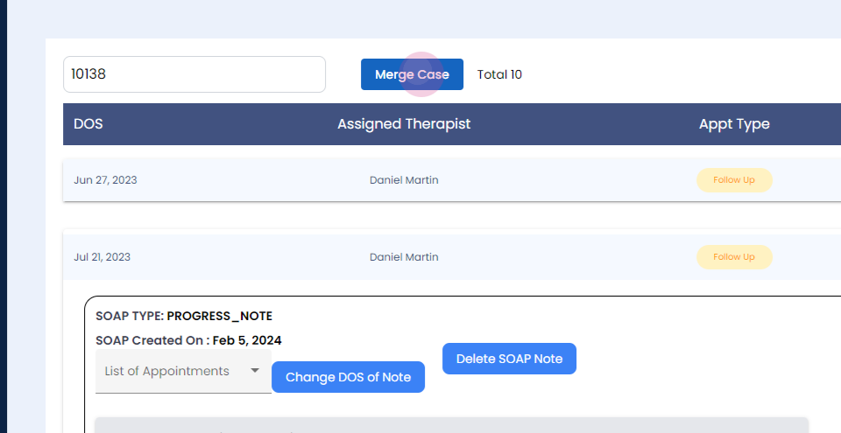Viewport: 841px width, 433px height.
Task: Click Follow Up badge for Jul 21 row
Action: click(734, 257)
